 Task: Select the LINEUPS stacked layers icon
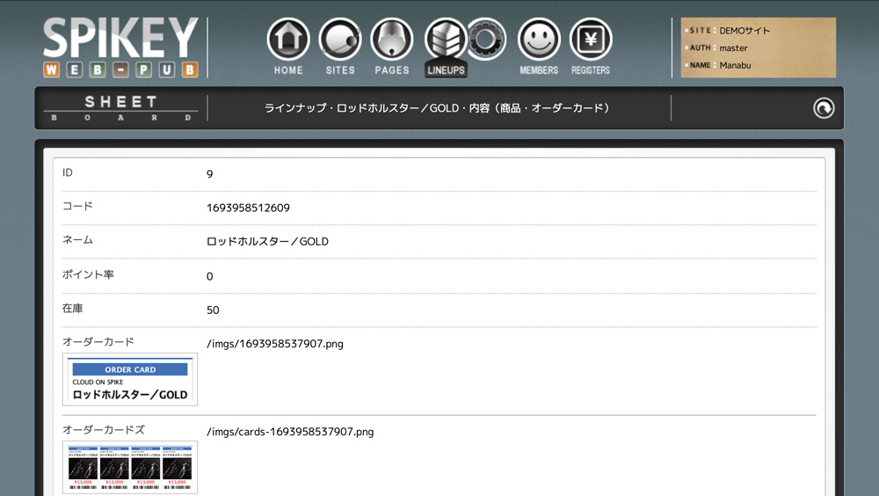[x=445, y=40]
